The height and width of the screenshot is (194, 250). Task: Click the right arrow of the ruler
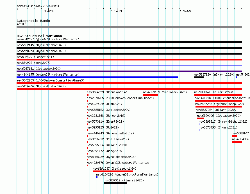tap(241, 9)
